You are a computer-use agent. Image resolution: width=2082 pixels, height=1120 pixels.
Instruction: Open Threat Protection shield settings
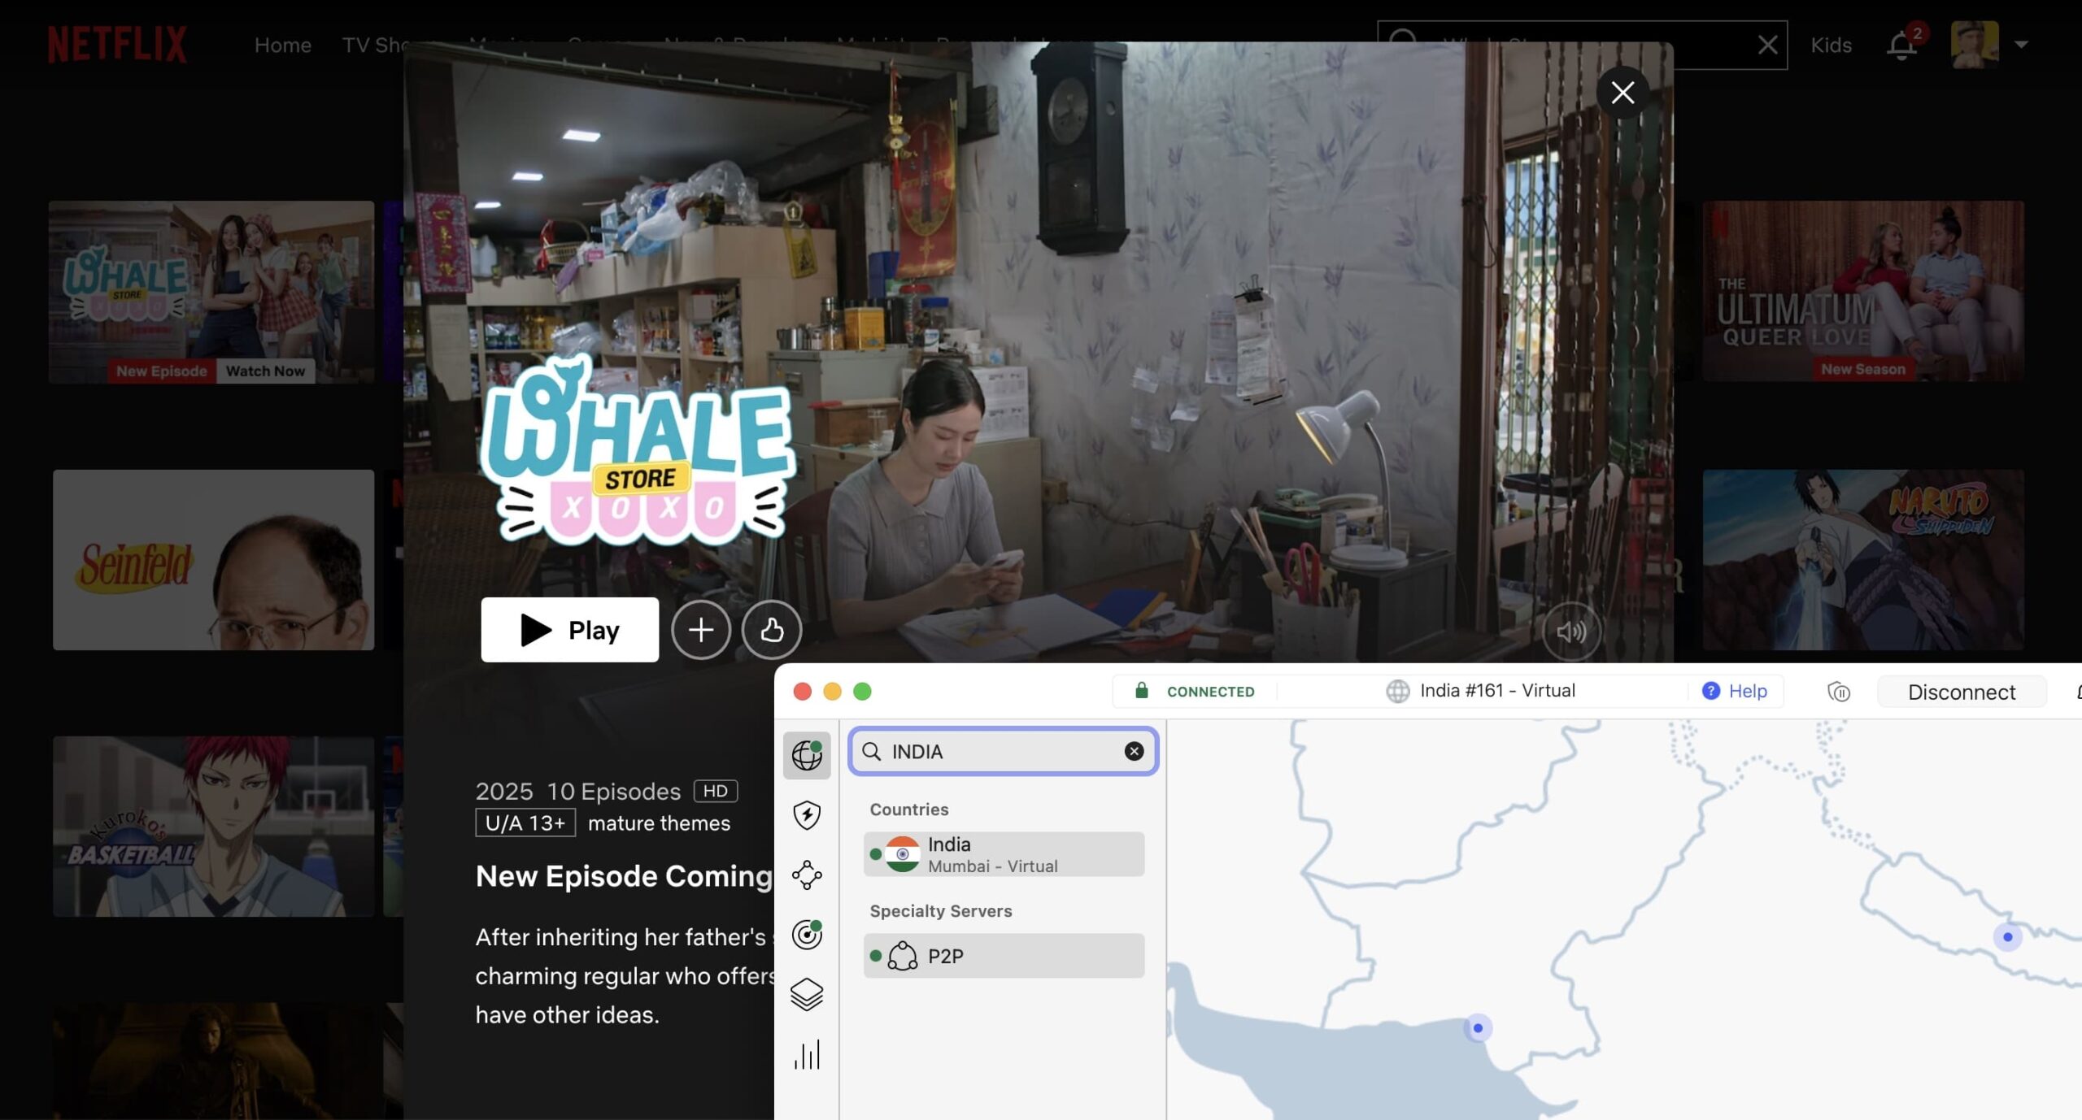pos(806,815)
